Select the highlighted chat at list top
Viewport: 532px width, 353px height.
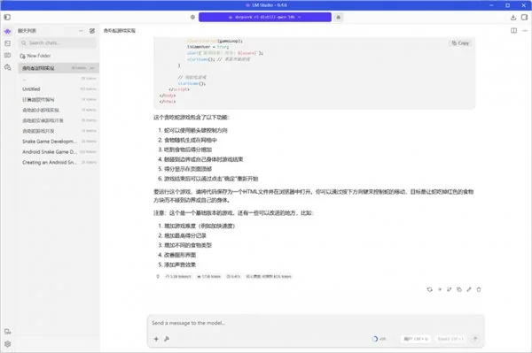click(x=59, y=68)
